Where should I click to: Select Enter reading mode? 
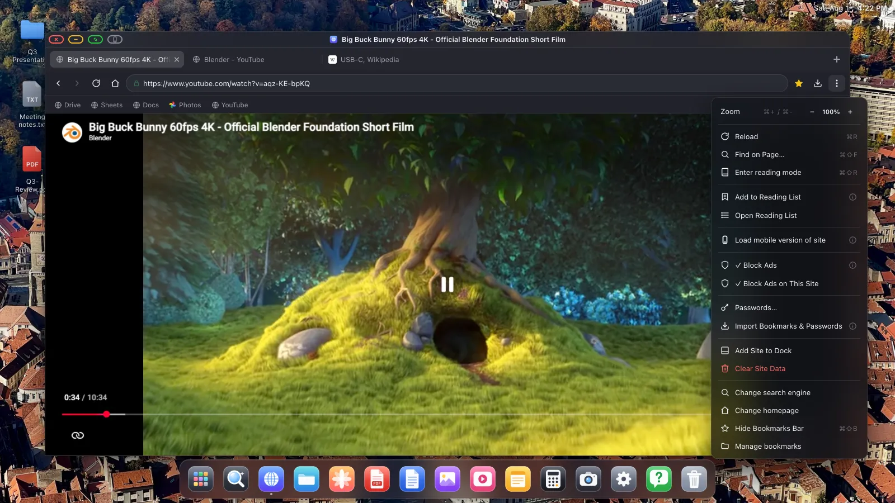click(789, 172)
